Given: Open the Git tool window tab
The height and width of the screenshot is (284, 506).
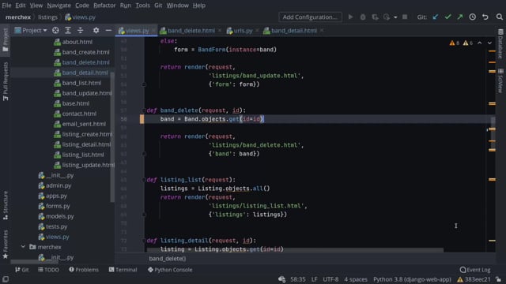Looking at the screenshot, I should coord(22,270).
